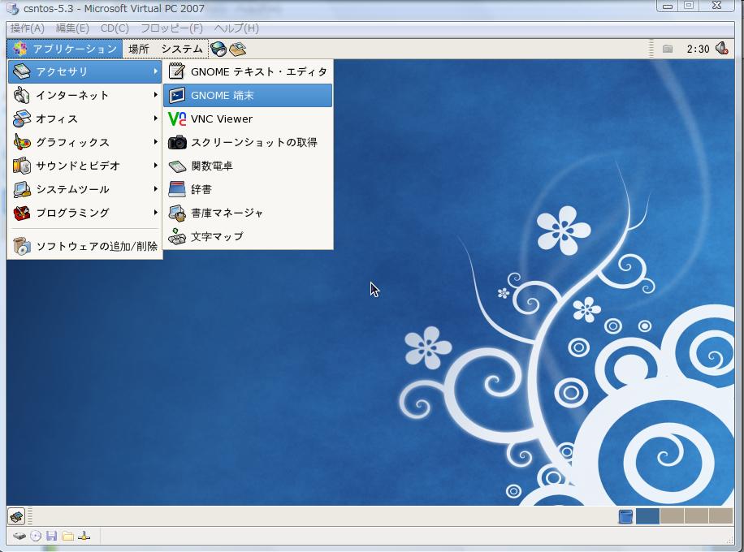Launch GNOME 端末 from the accessories submenu
Image resolution: width=744 pixels, height=552 pixels.
[248, 95]
